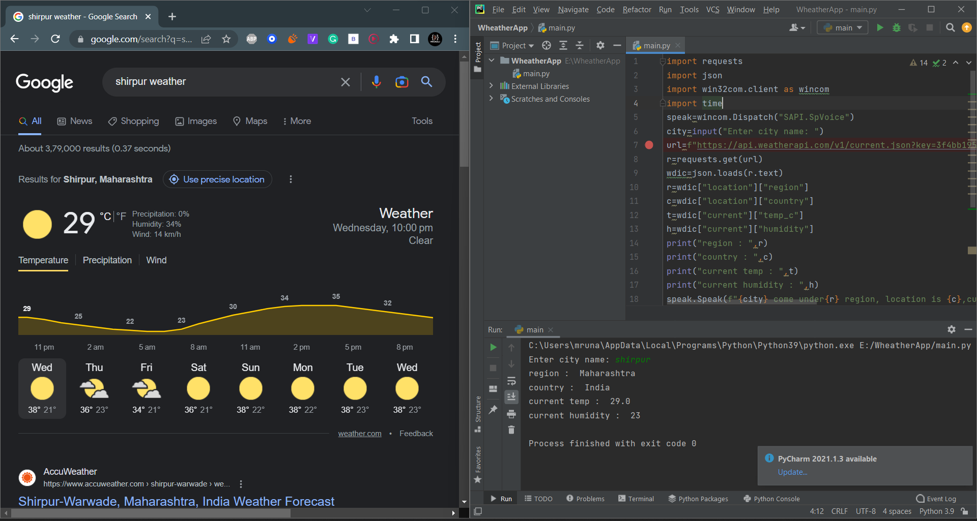
Task: Click the Use precise location button
Action: [x=217, y=179]
